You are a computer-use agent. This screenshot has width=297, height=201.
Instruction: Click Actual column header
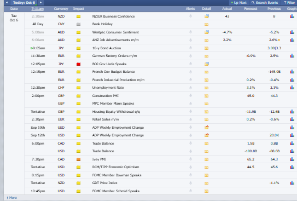227,9
